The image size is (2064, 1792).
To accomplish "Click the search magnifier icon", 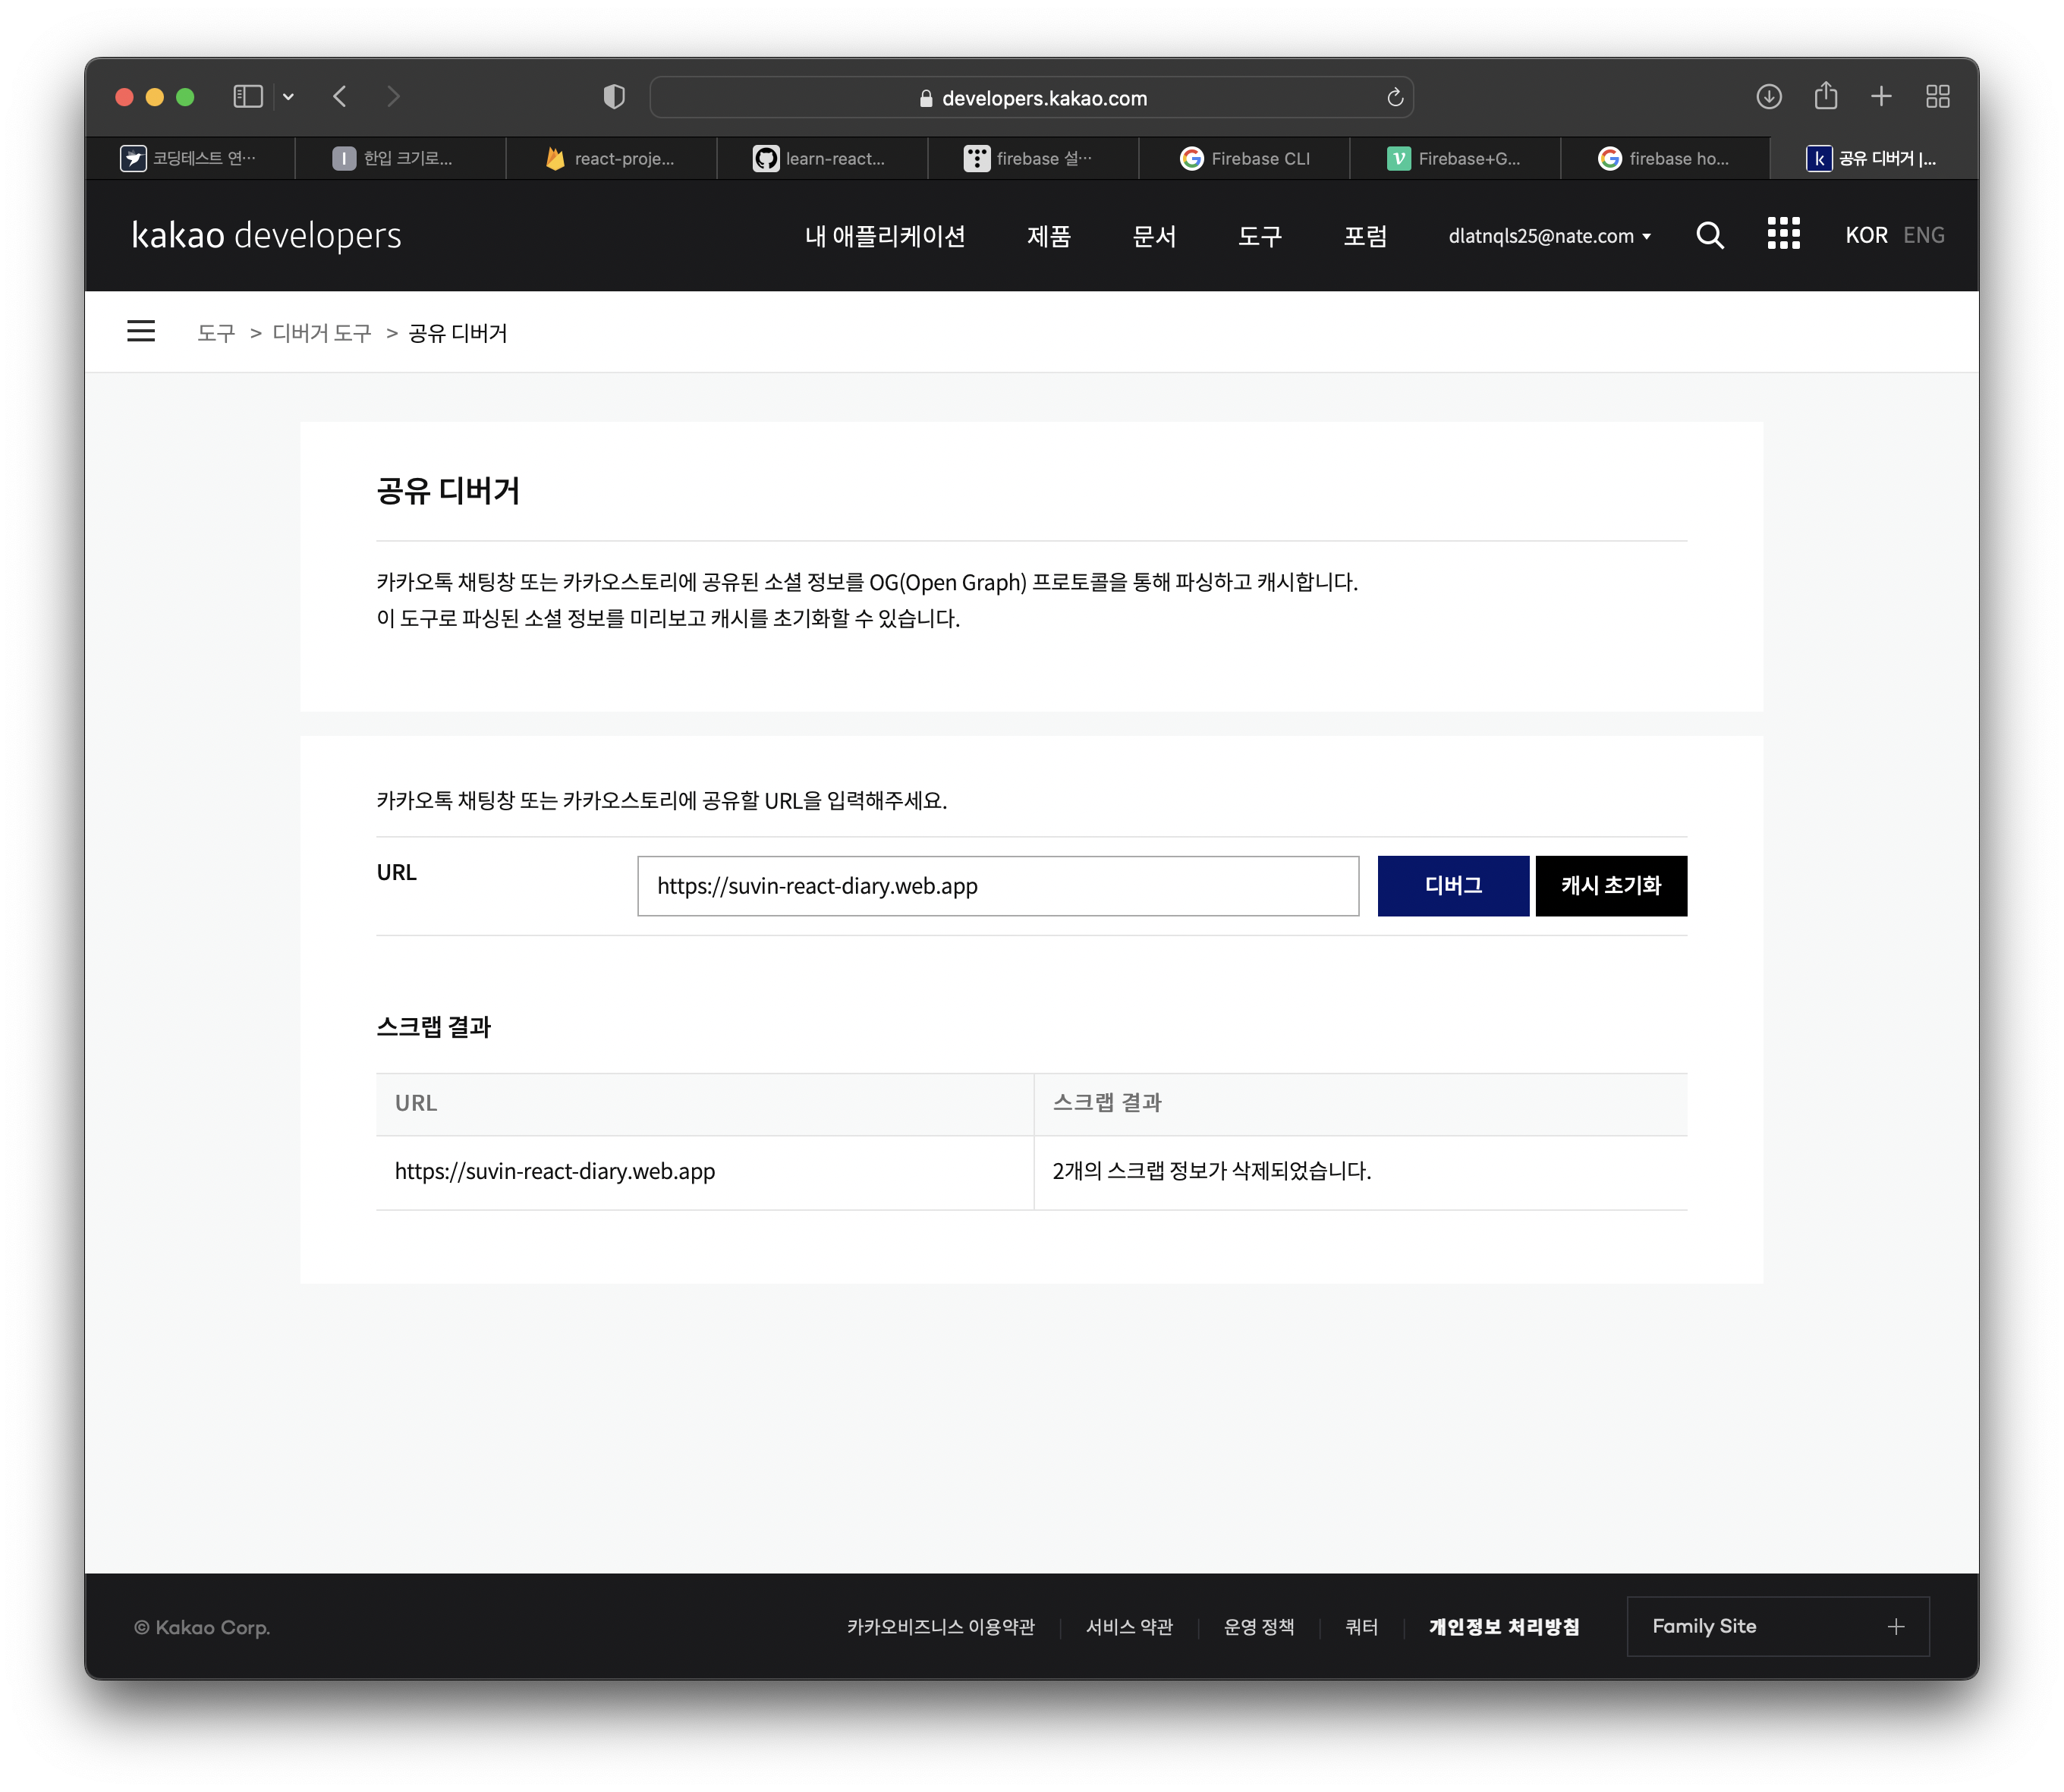I will coord(1710,236).
